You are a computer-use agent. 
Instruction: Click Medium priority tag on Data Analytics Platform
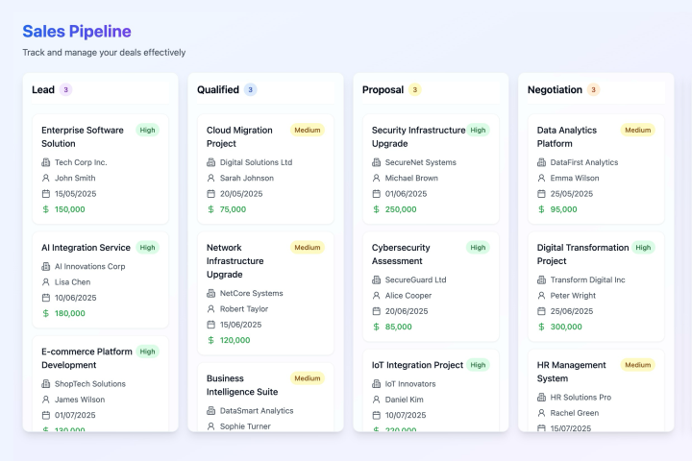637,130
